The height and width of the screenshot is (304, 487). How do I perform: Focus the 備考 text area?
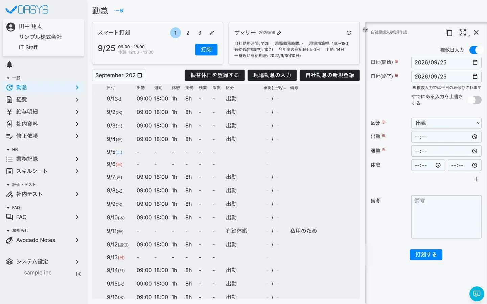coord(446,217)
